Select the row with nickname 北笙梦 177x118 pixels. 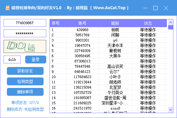coord(109,87)
